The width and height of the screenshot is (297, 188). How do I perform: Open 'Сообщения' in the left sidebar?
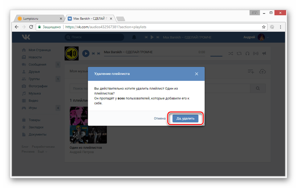(37, 65)
